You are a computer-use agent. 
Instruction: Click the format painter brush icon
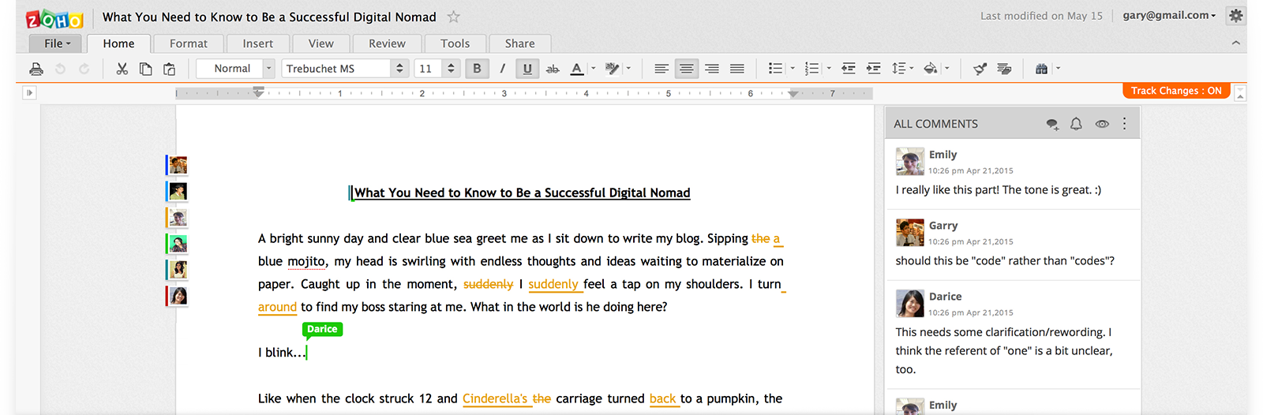[x=980, y=69]
